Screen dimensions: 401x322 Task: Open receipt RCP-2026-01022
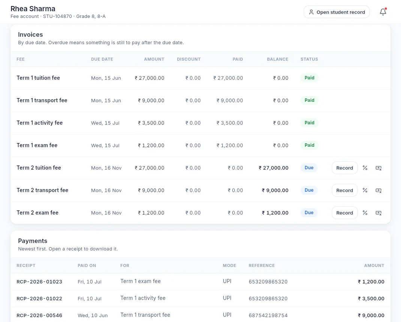coord(39,298)
